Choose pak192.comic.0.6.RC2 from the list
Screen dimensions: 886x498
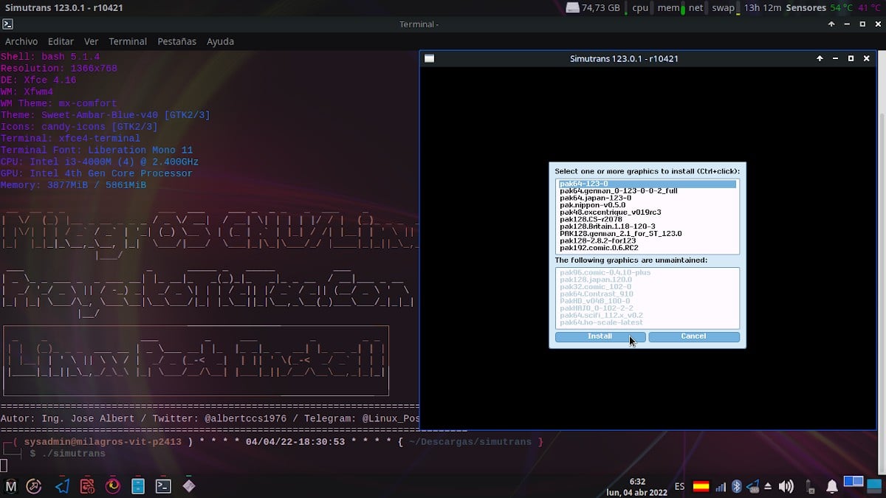click(599, 248)
